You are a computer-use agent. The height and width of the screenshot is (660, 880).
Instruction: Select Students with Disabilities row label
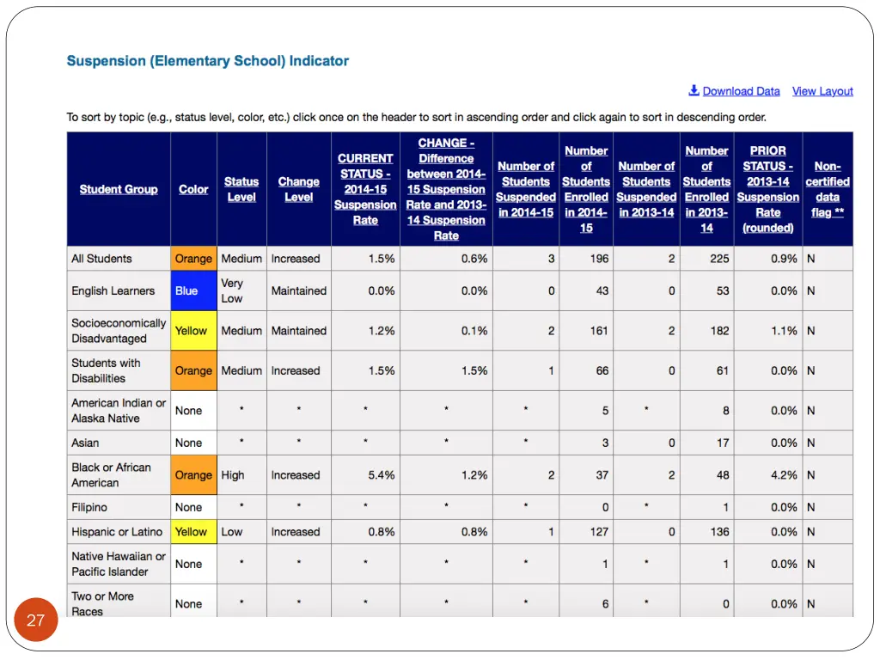tap(106, 370)
